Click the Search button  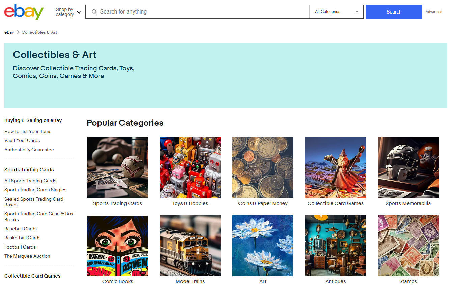coord(393,11)
